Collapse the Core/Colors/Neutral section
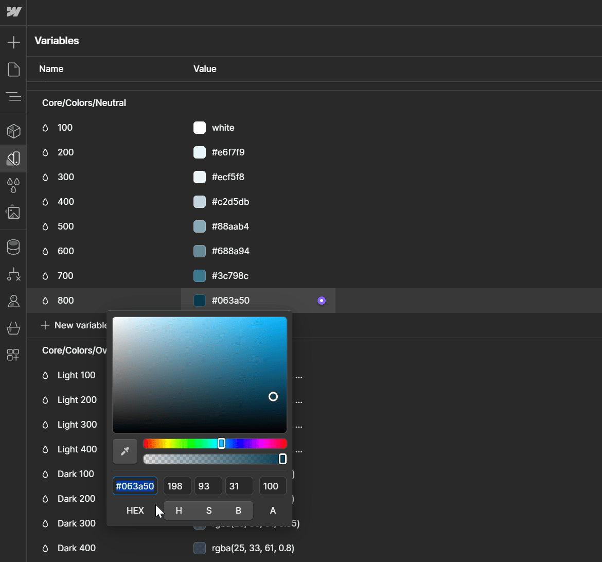Screen dimensions: 602x562 84,102
